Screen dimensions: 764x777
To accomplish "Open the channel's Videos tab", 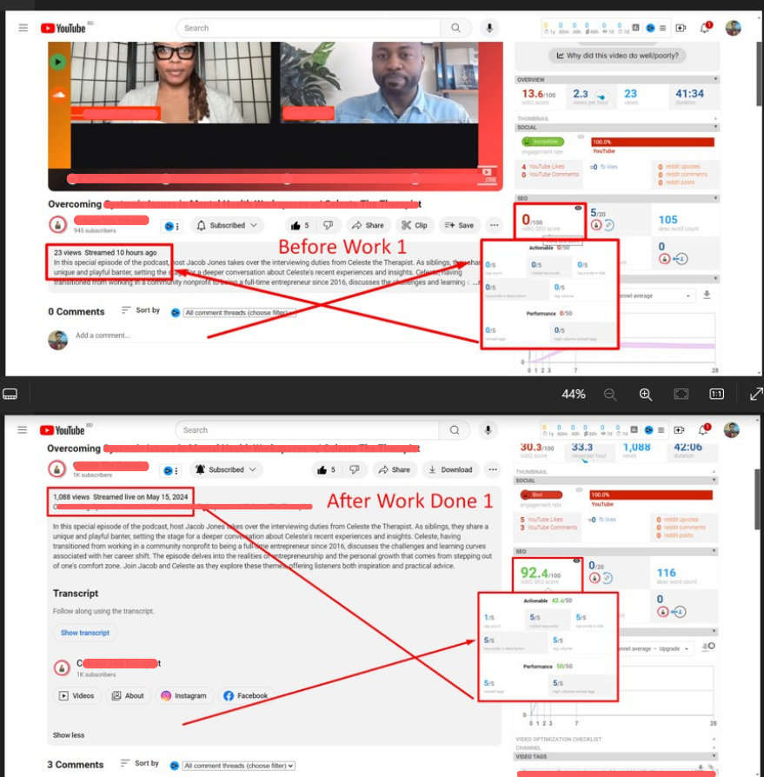I will coord(76,695).
